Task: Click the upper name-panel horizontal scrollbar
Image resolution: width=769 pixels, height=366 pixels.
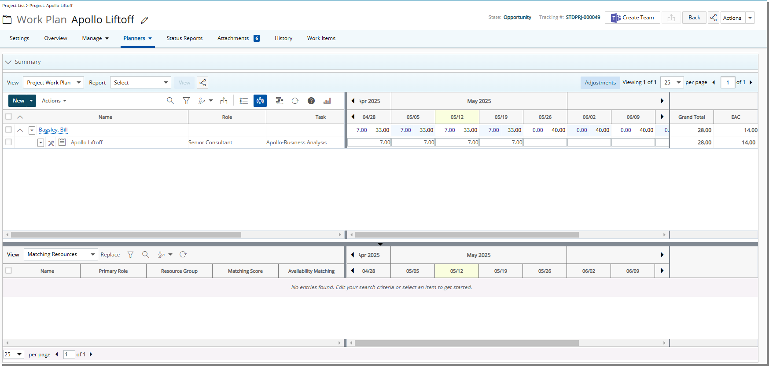Action: [x=126, y=235]
